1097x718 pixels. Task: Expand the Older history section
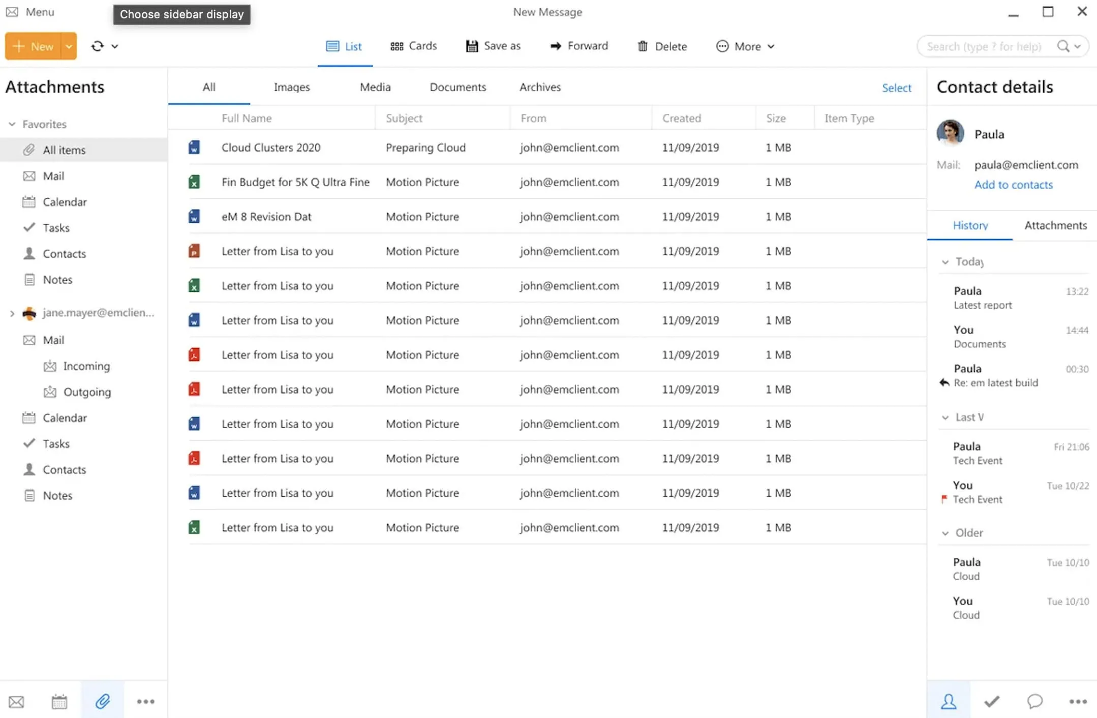(947, 532)
